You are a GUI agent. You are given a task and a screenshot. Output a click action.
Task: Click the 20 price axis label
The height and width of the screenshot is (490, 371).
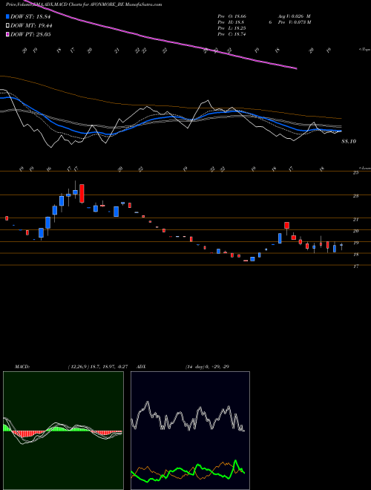point(355,231)
